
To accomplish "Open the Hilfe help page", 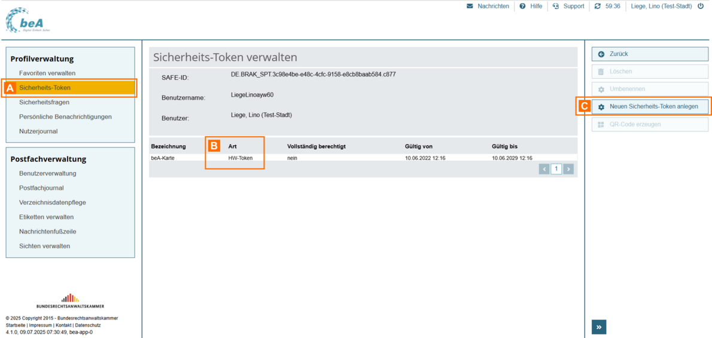I will click(x=531, y=7).
